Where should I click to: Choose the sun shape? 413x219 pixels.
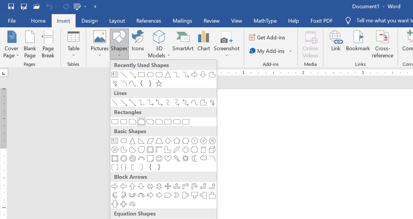click(x=186, y=159)
